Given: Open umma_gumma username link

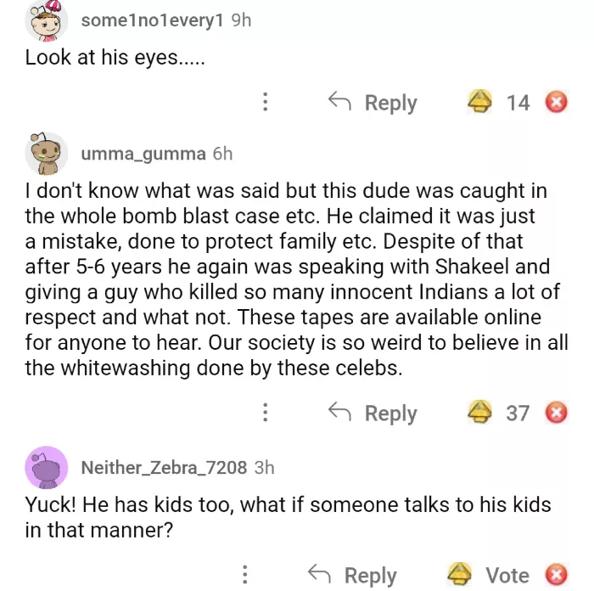Looking at the screenshot, I should pyautogui.click(x=143, y=154).
